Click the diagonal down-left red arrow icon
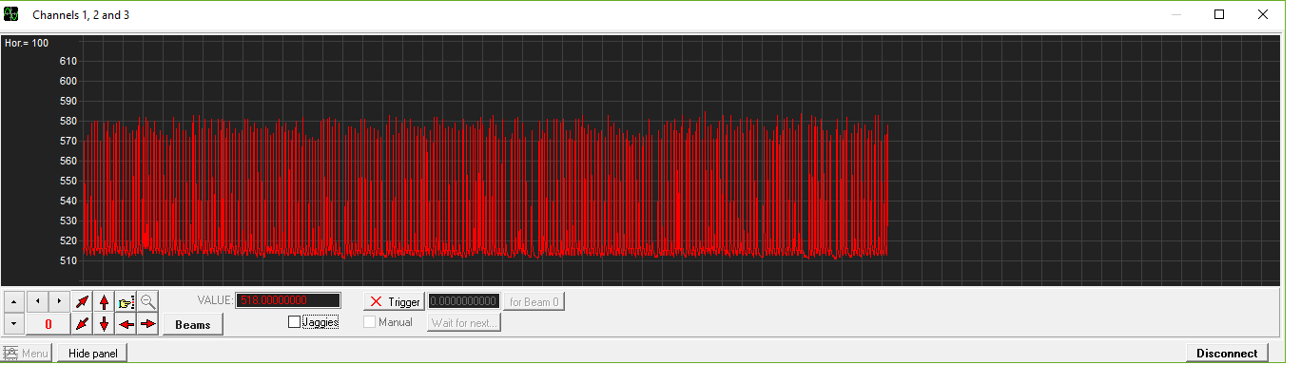 tap(83, 324)
